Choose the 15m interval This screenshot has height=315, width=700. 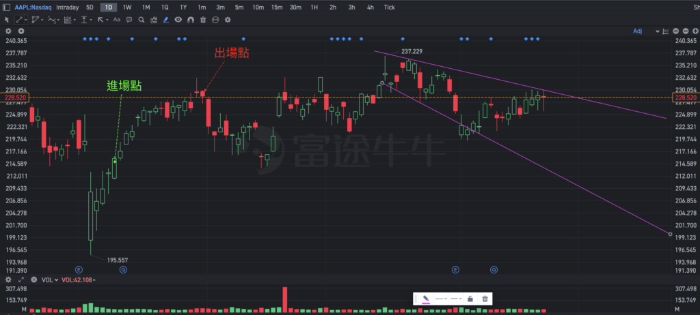pyautogui.click(x=277, y=7)
